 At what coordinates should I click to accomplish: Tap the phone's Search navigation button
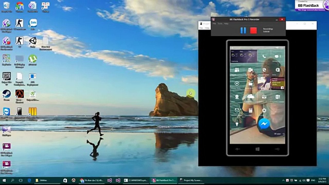coord(277,149)
